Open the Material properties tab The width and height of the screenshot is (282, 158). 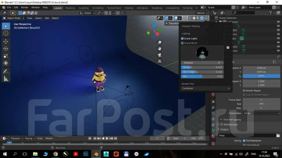tap(213, 136)
